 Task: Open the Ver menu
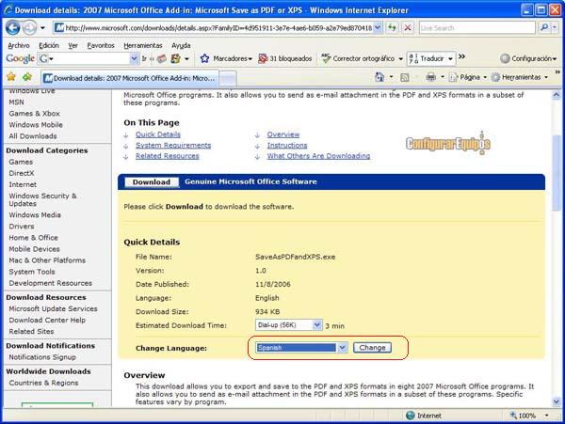tap(73, 46)
